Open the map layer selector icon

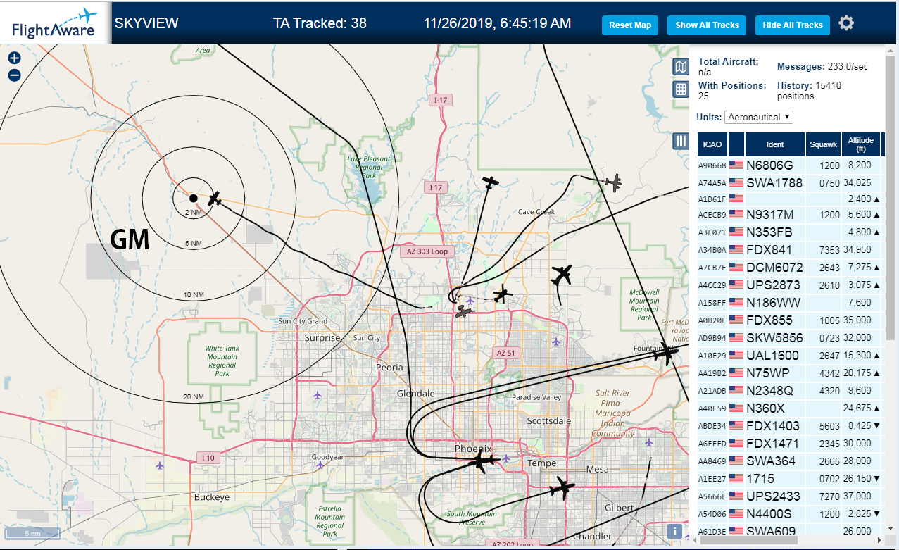tap(681, 67)
